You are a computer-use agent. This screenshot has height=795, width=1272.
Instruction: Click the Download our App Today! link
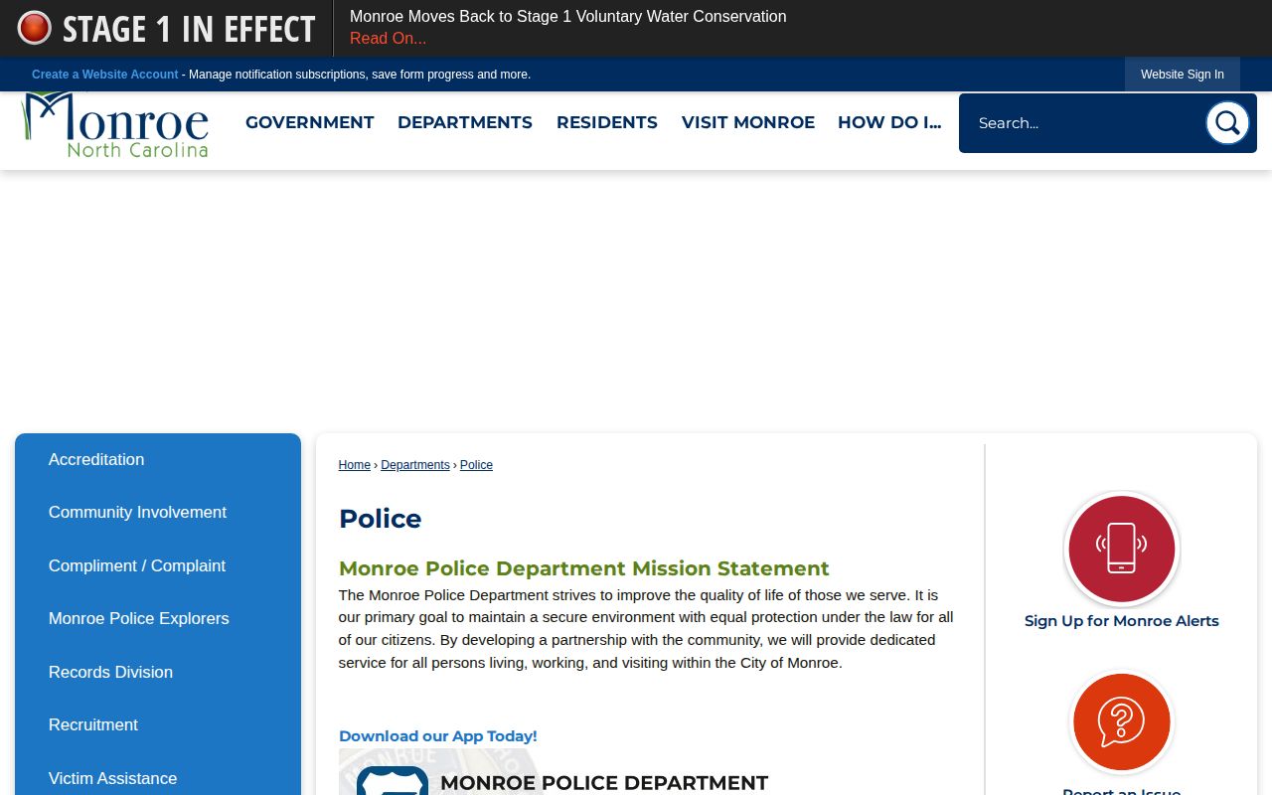pyautogui.click(x=437, y=736)
